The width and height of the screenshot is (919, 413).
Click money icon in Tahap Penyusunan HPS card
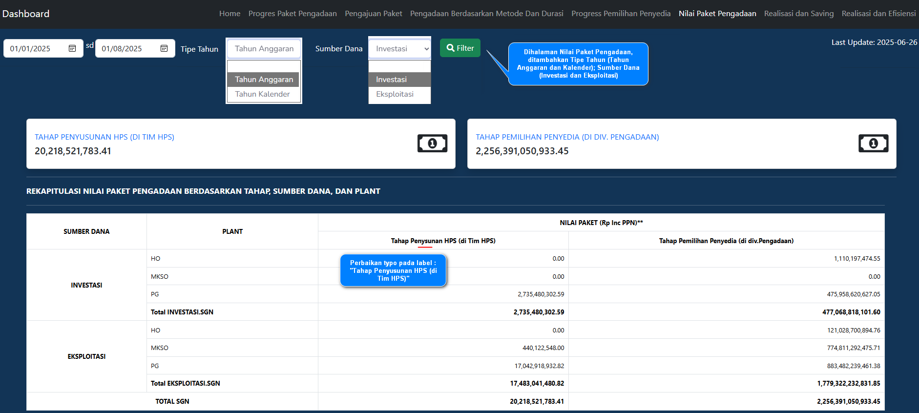tap(432, 144)
